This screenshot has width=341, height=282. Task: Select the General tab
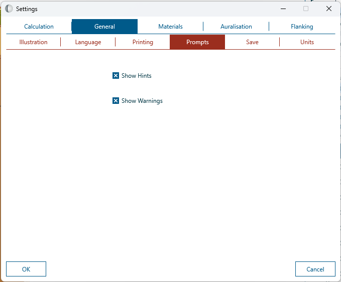tap(104, 27)
